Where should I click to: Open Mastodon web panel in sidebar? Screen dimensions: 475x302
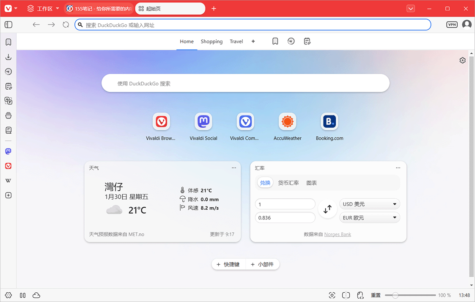[8, 151]
